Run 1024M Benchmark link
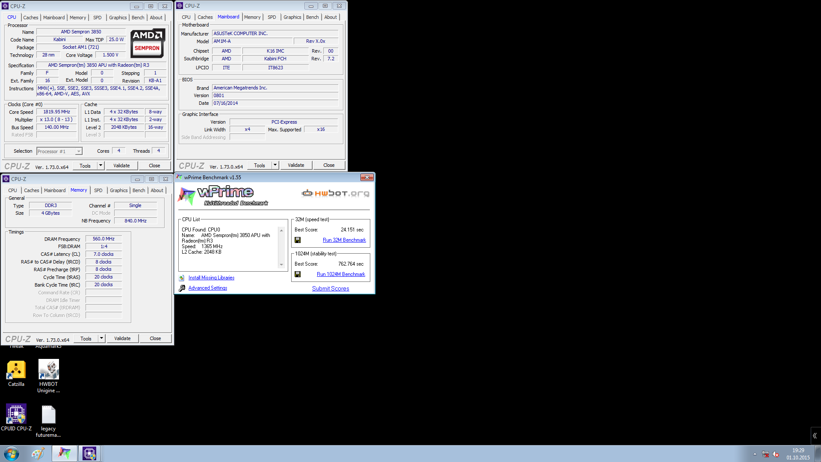Screen dimensions: 821x462 (x=341, y=274)
